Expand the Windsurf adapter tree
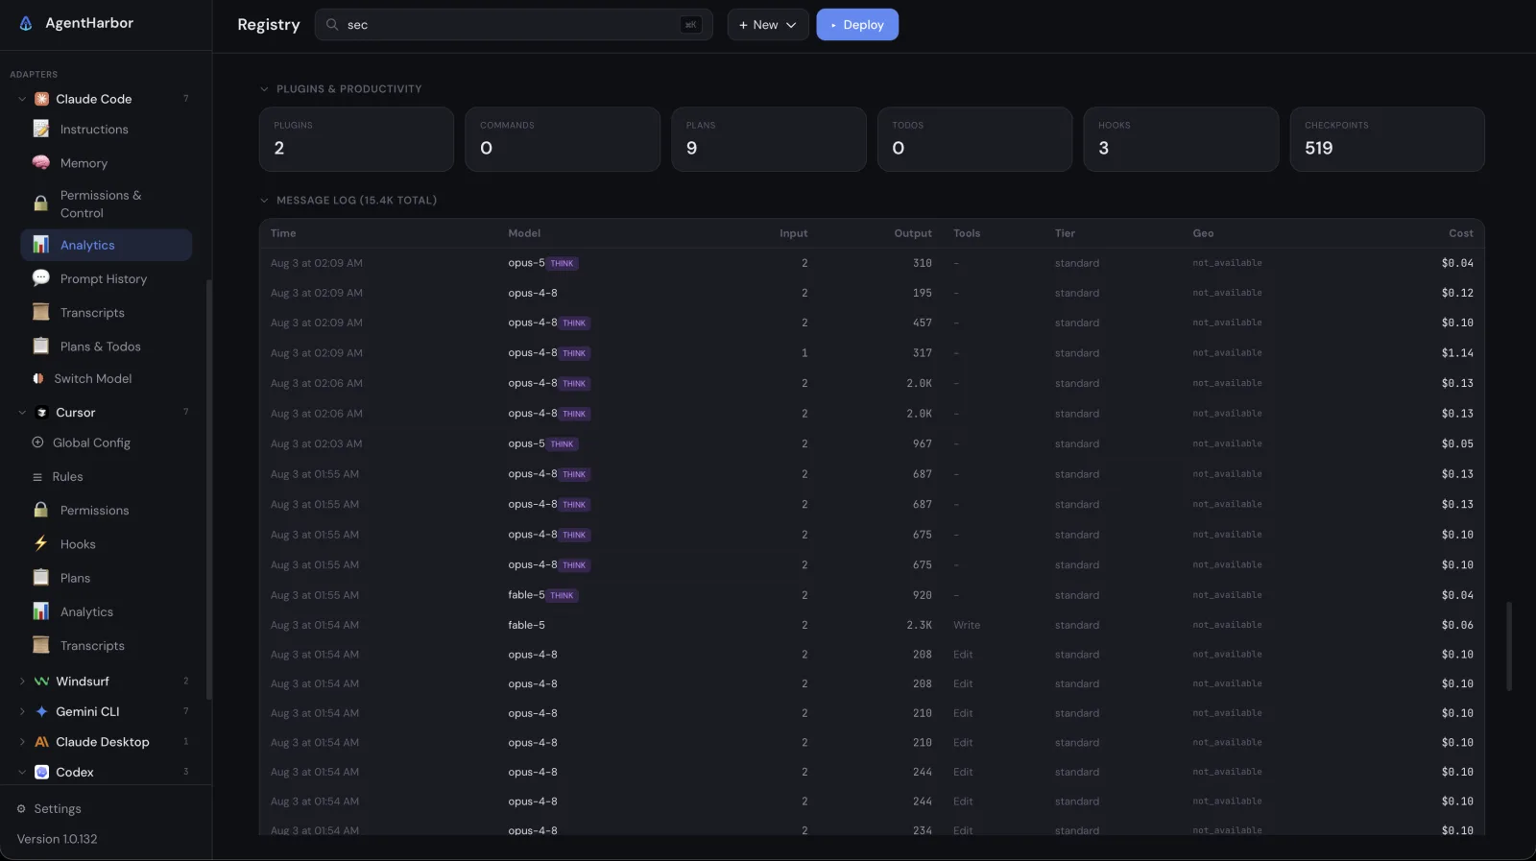 [22, 681]
